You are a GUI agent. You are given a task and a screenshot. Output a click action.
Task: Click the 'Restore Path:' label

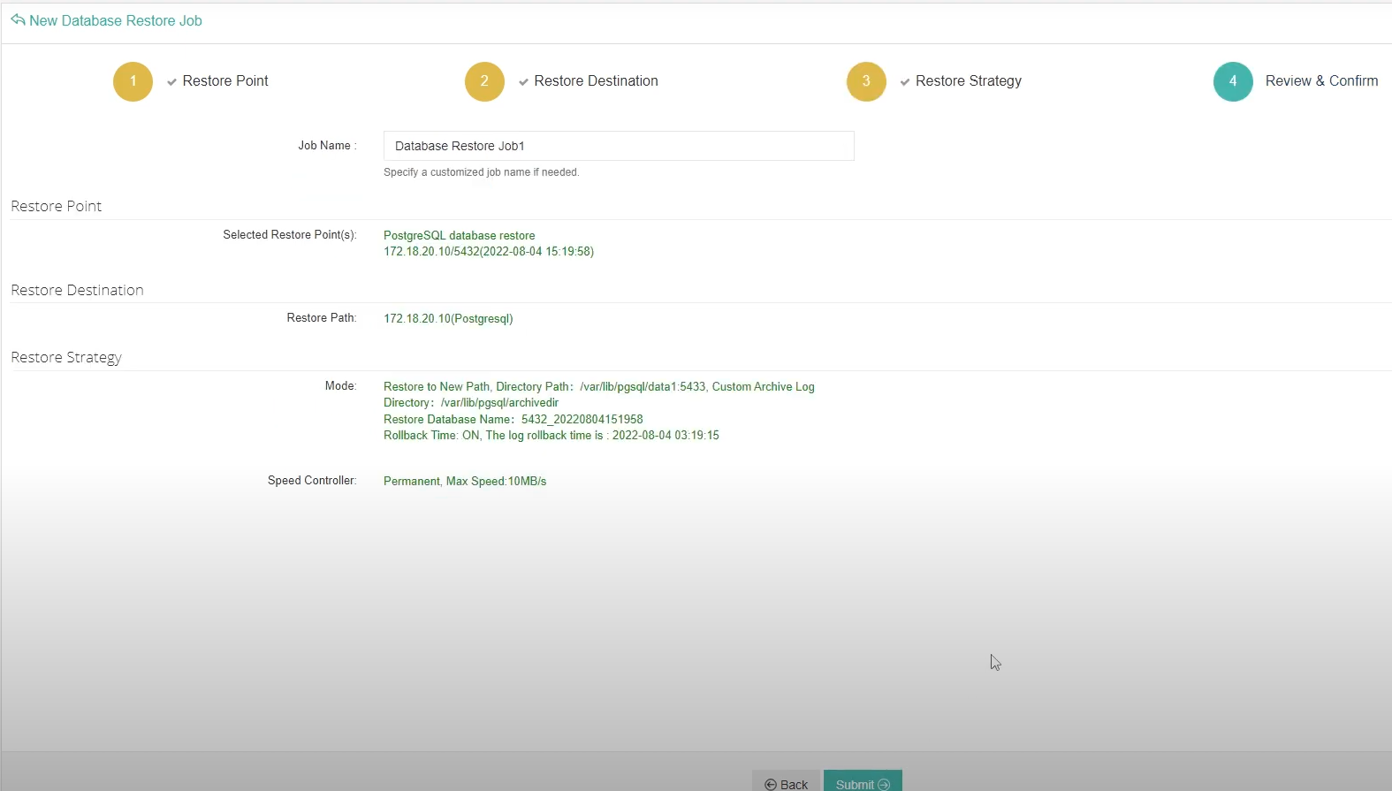(x=322, y=318)
